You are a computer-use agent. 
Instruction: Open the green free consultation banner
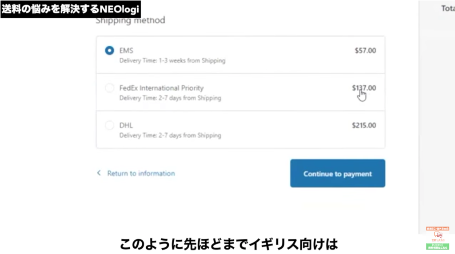438,246
